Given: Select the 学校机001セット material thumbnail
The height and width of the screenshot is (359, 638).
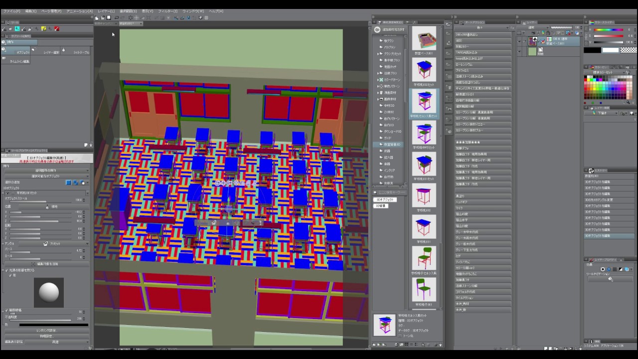Looking at the screenshot, I should 424,164.
